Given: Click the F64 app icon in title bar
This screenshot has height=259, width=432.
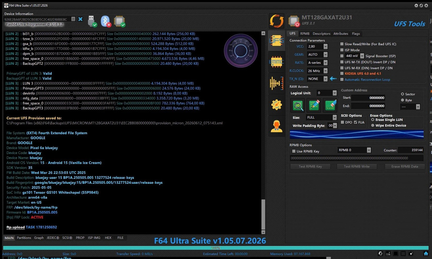Looking at the screenshot, I should 6,5.
